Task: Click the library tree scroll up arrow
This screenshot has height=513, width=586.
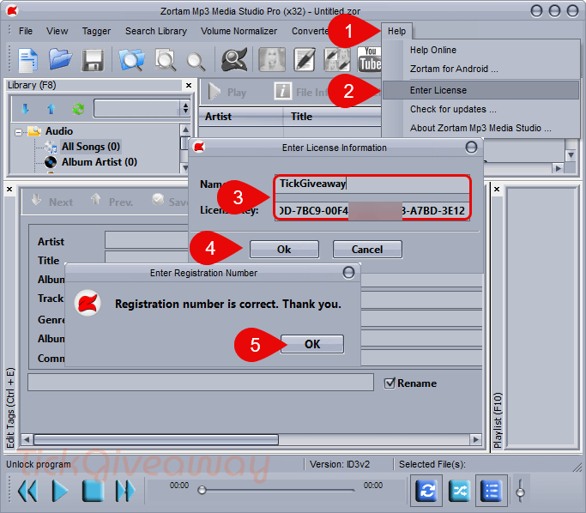Action: coord(185,130)
